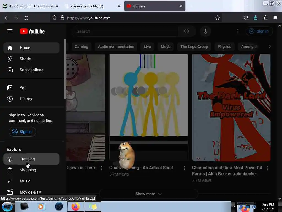Expand Shorts with Show more
The width and height of the screenshot is (282, 212).
click(148, 194)
